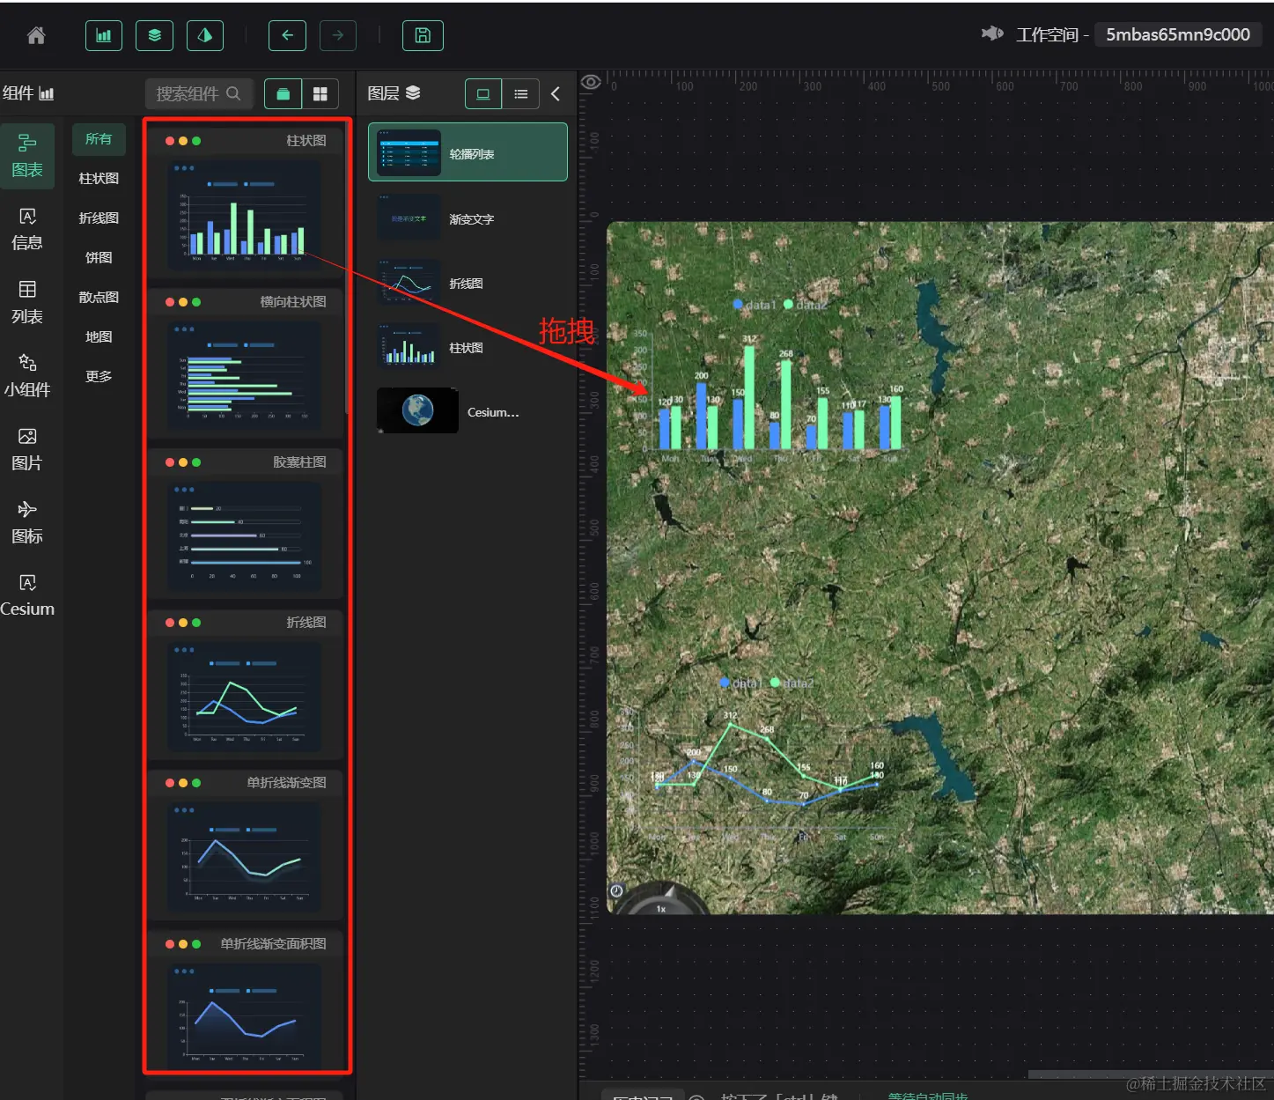
Task: Focus the 搜索组件 search field
Action: [x=199, y=93]
